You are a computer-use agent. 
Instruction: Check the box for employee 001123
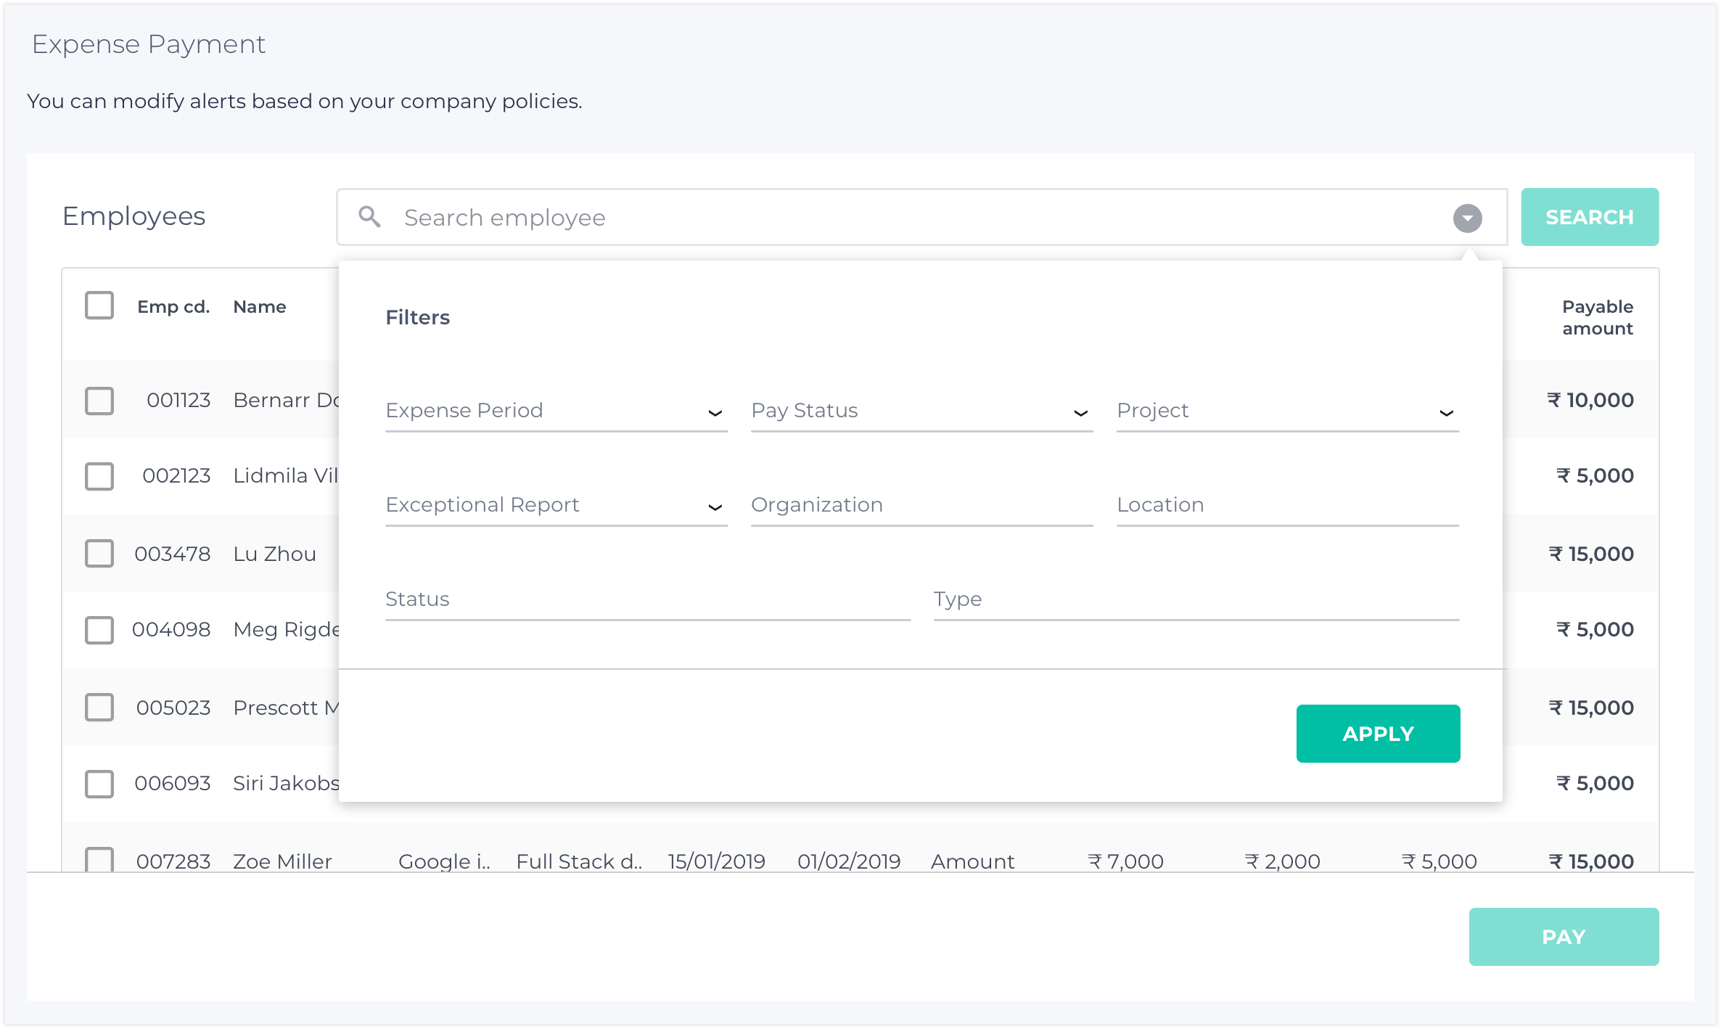click(x=99, y=400)
